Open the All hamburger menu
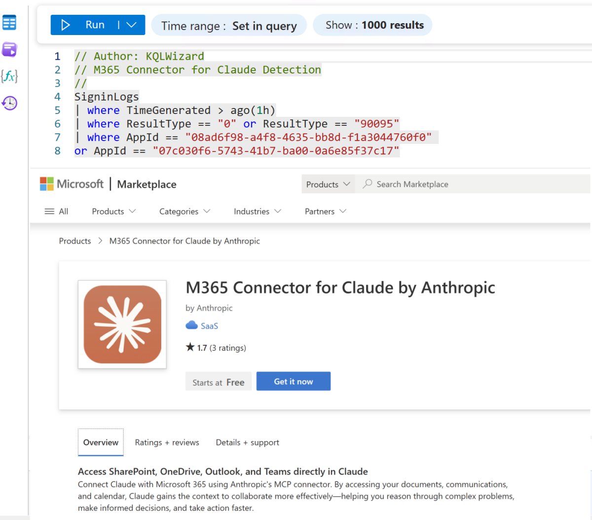The height and width of the screenshot is (520, 592). pyautogui.click(x=56, y=211)
